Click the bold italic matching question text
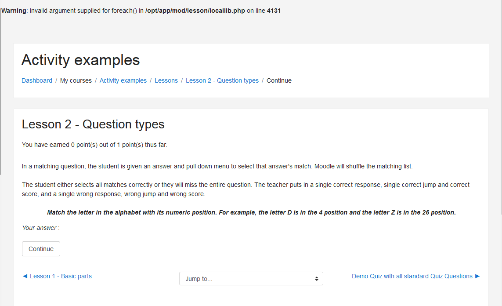Screen dimensions: 502x306 pyautogui.click(x=251, y=212)
